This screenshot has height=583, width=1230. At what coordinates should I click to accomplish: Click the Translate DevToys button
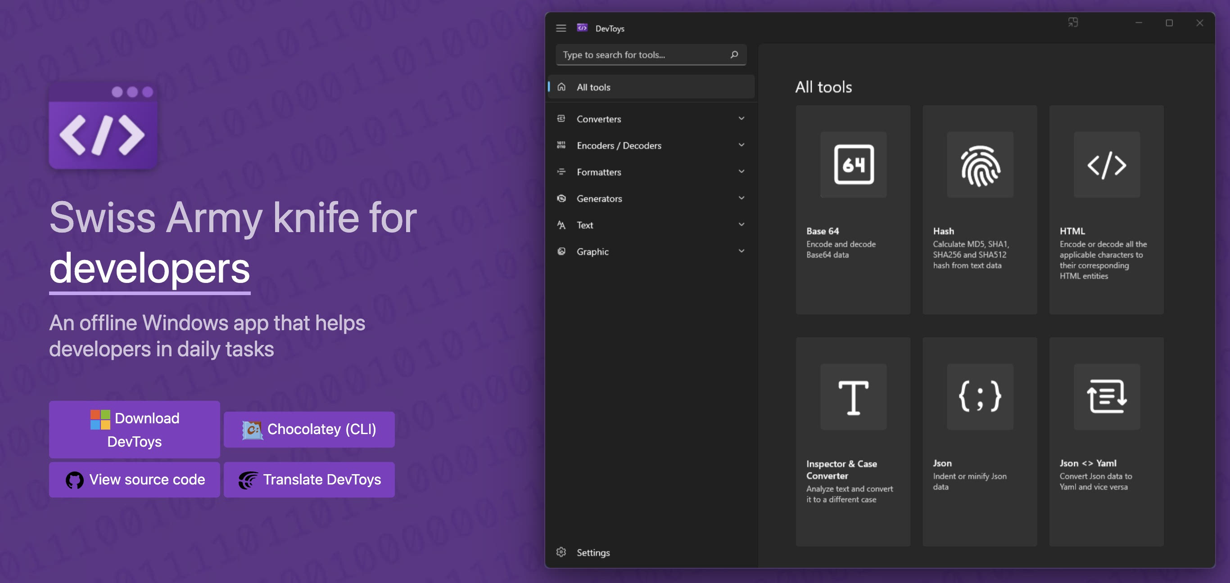pos(309,480)
